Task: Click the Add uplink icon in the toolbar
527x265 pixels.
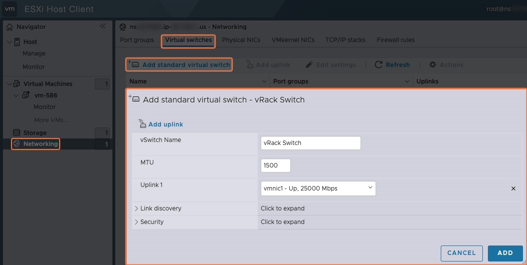Action: tap(249, 64)
